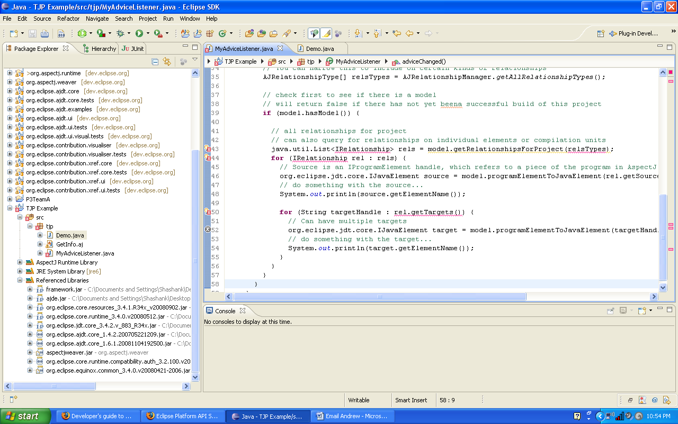This screenshot has height=424, width=678.
Task: Click the error marker on line 52
Action: tap(208, 230)
